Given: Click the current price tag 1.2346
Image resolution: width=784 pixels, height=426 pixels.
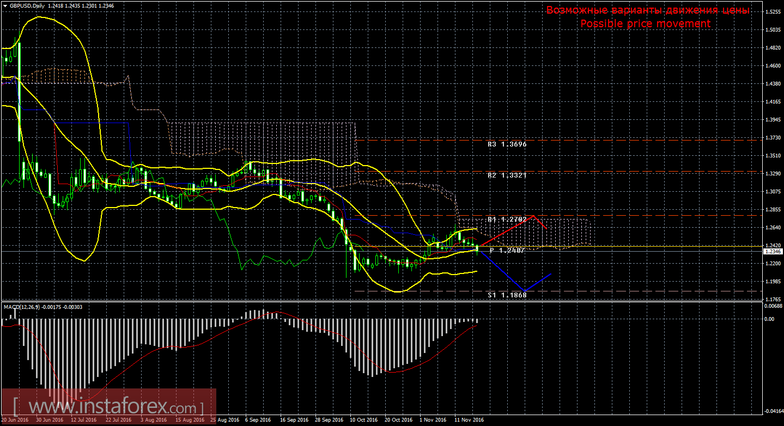Looking at the screenshot, I should coord(772,252).
